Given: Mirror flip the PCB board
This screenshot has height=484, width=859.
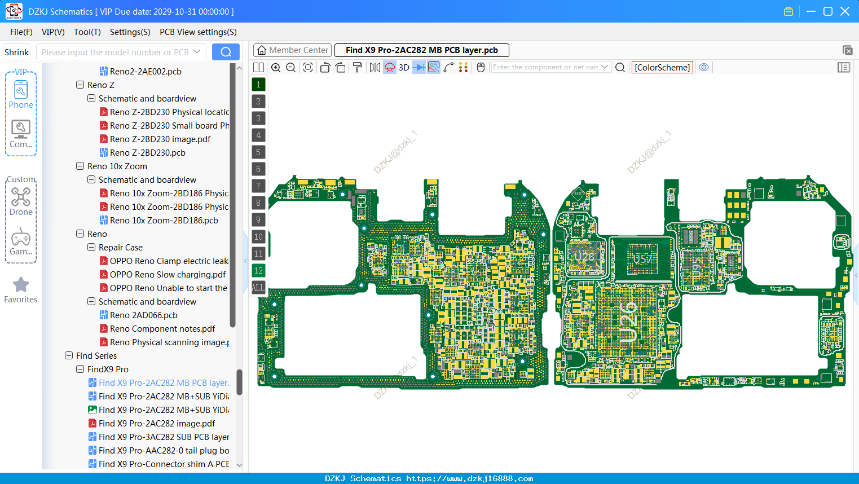Looking at the screenshot, I should [x=375, y=67].
